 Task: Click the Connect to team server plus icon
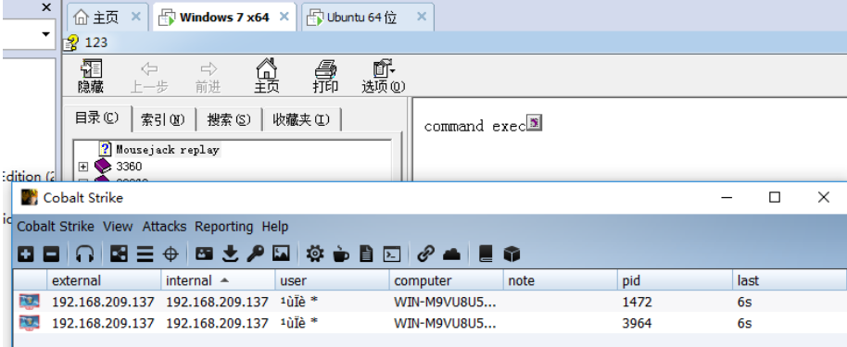(x=26, y=254)
